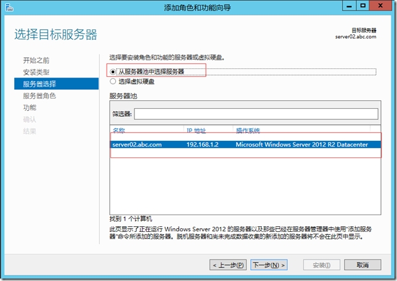This screenshot has height=281, width=397.
Task: Click the 找到 1 个计算机 status text
Action: [131, 219]
